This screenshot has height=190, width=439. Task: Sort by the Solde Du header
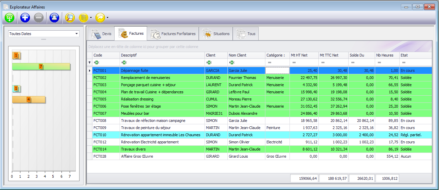(362, 55)
